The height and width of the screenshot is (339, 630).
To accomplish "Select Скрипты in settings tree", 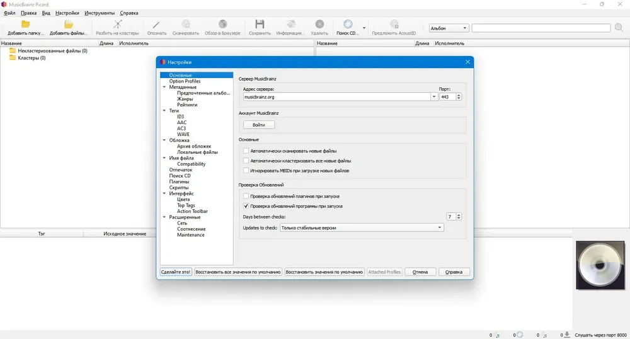I will (x=179, y=188).
